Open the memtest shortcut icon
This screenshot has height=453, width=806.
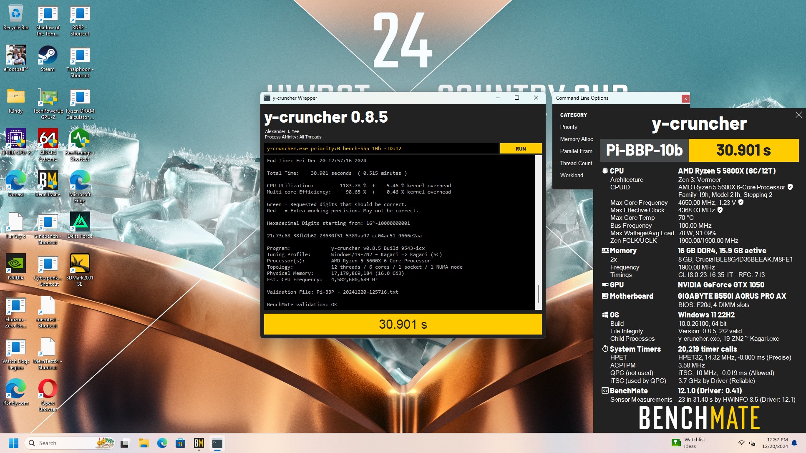tap(48, 312)
